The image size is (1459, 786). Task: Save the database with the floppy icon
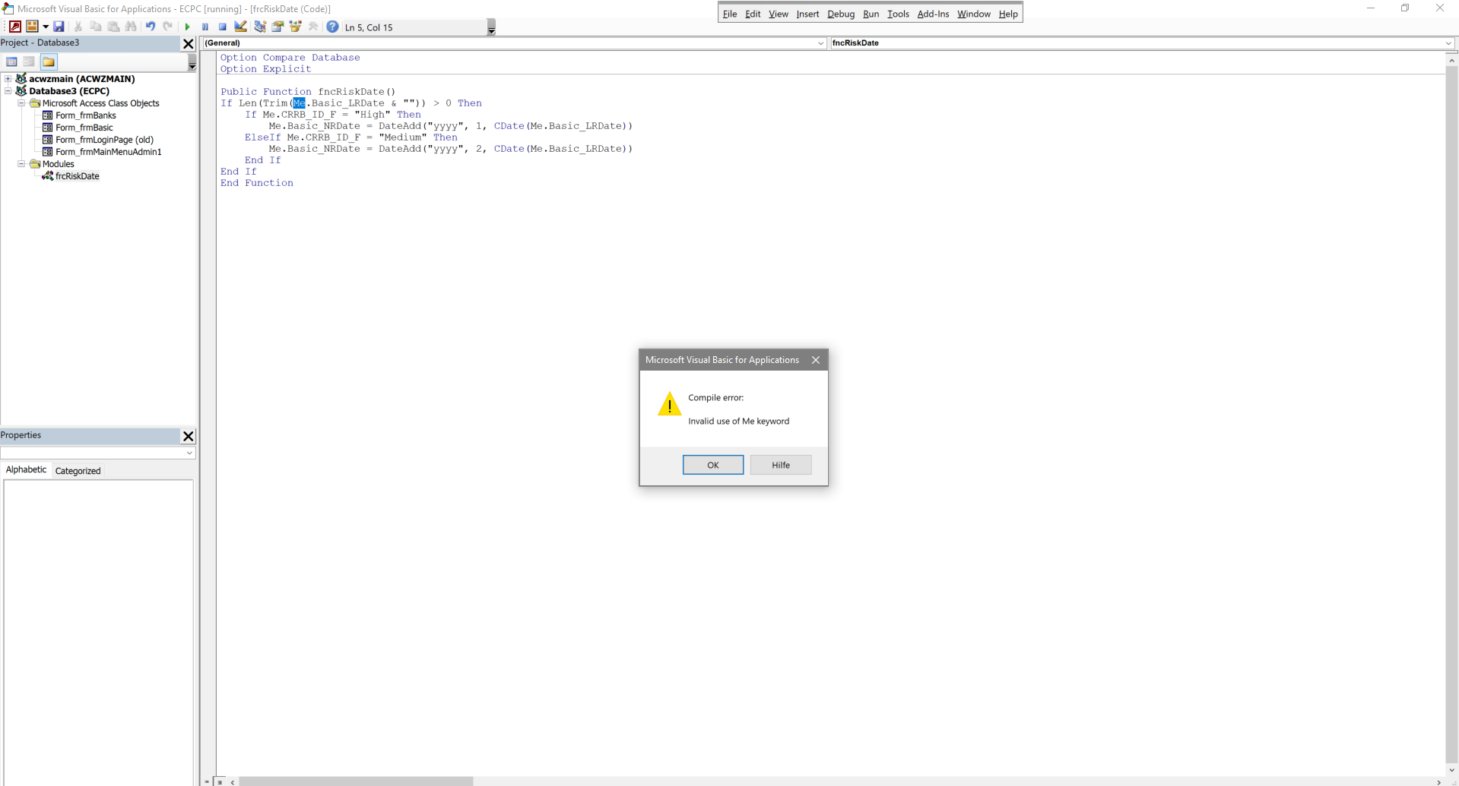pos(59,27)
